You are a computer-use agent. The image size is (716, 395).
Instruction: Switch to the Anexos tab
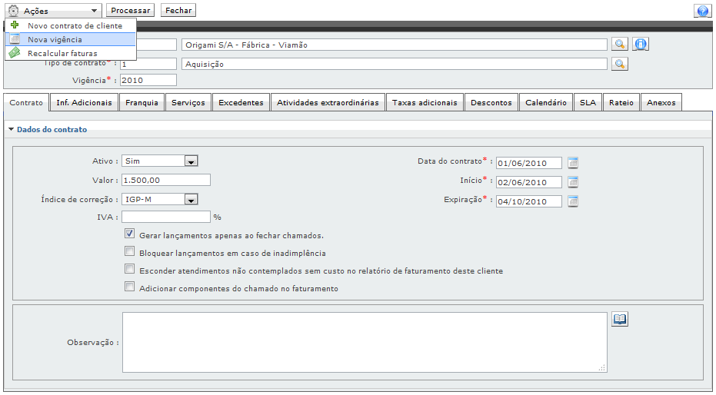(x=661, y=103)
